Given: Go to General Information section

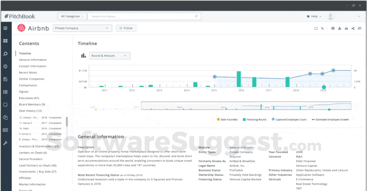Looking at the screenshot, I should coord(33,60).
